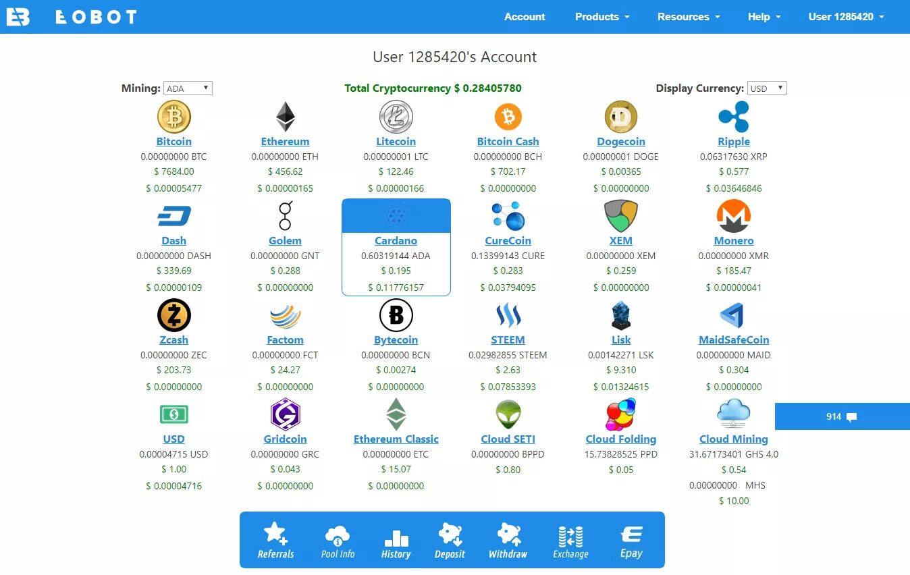
Task: Open Epay from bottom toolbar
Action: (631, 543)
